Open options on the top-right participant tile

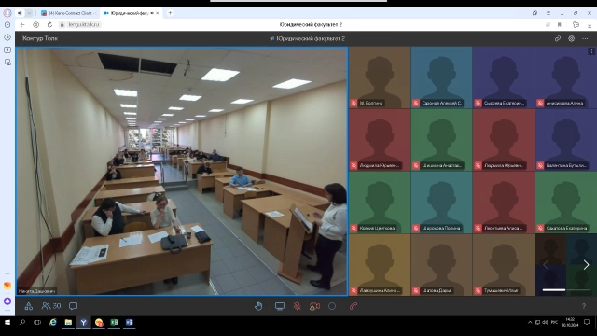point(591,51)
